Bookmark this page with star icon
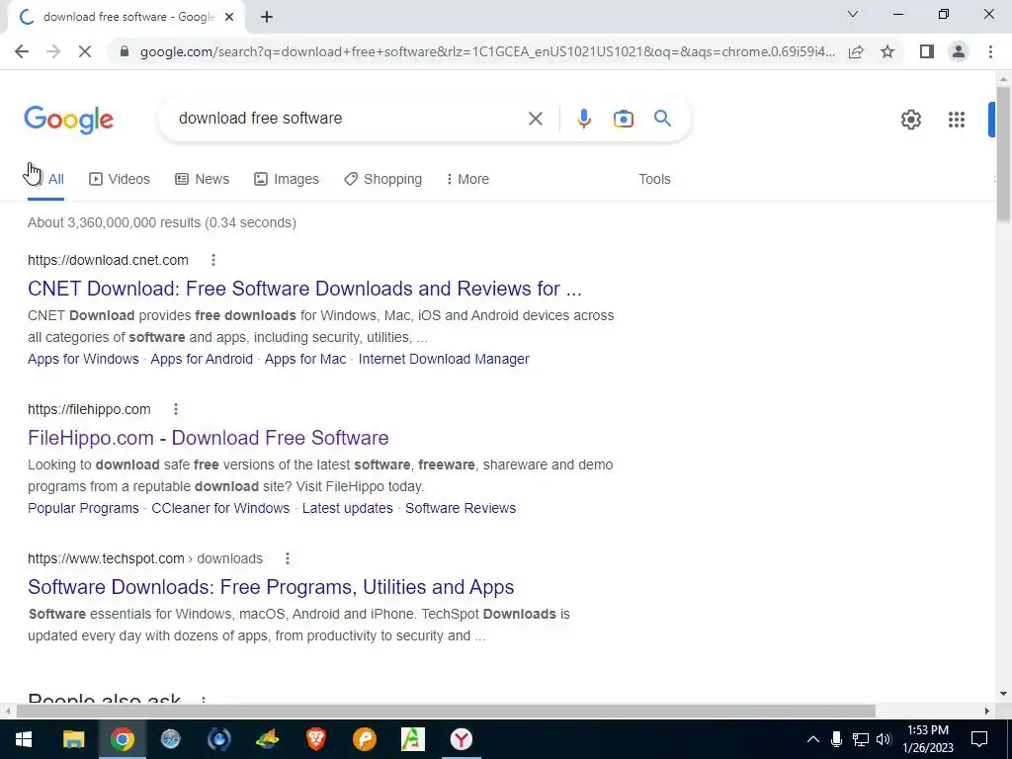1012x759 pixels. 887,51
